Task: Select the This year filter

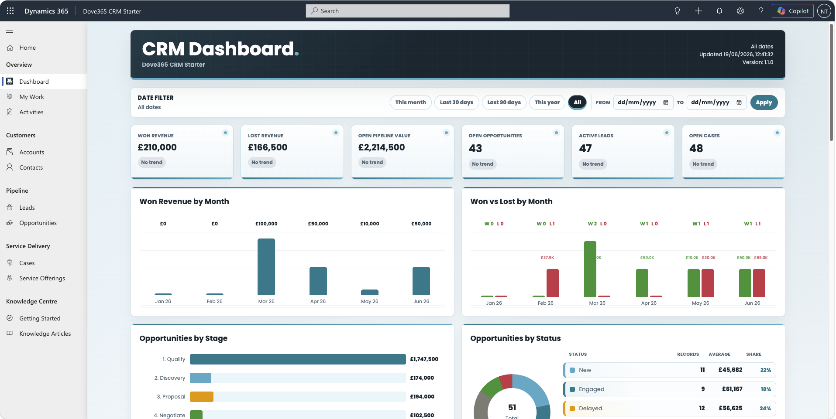Action: click(547, 102)
